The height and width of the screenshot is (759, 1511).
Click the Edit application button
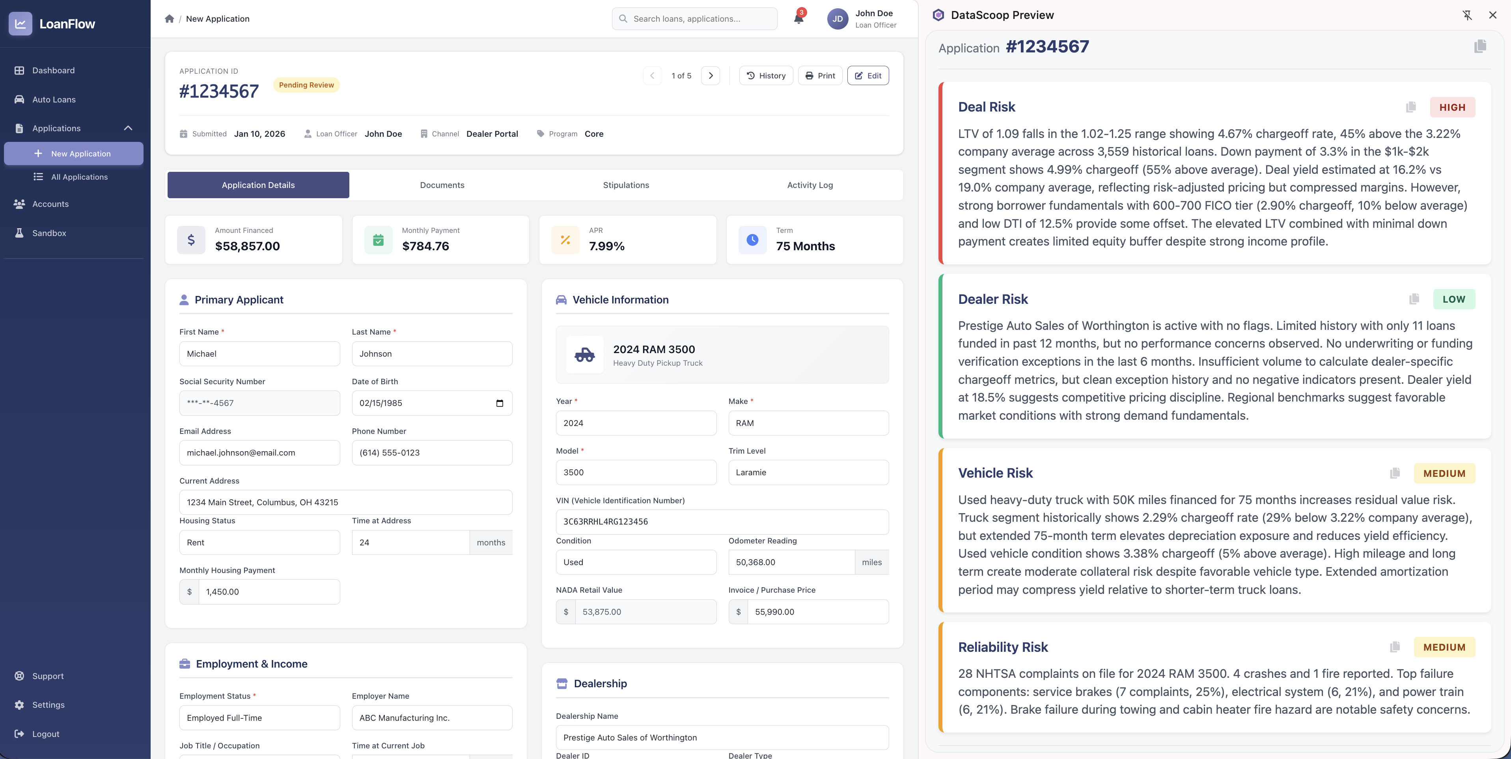point(868,76)
